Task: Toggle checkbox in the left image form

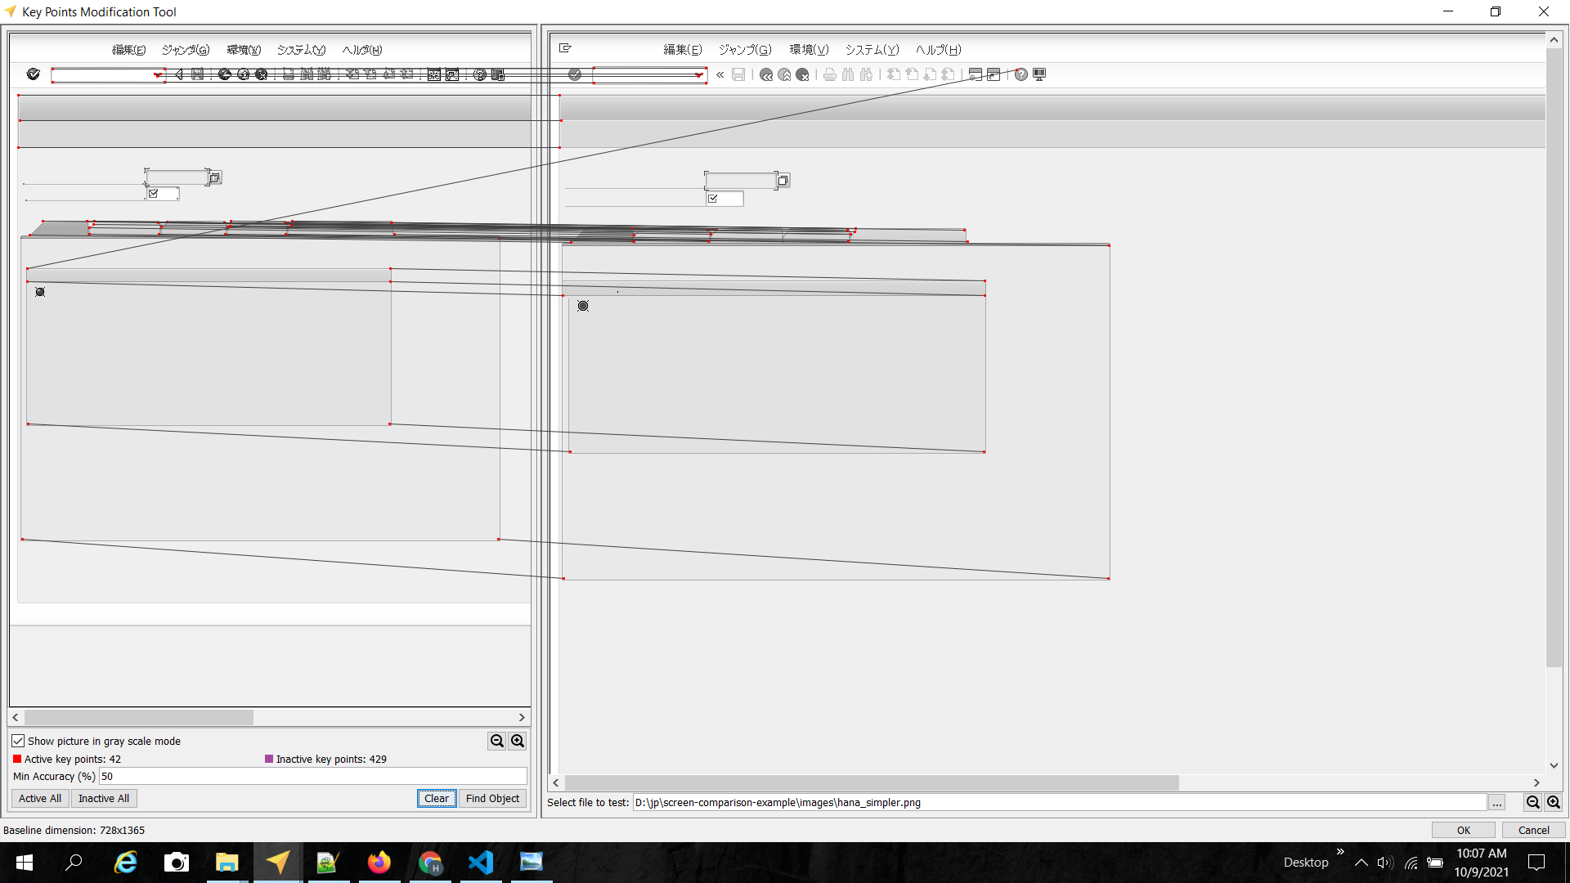Action: point(153,194)
